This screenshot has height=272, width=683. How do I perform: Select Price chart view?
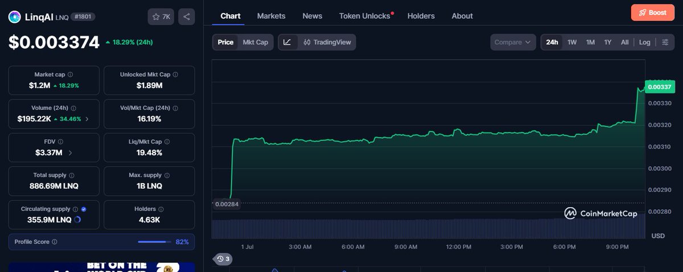click(x=225, y=42)
